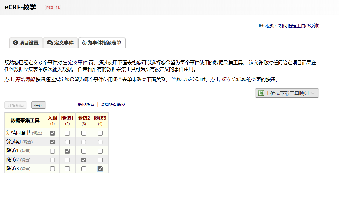Check 知情同意书 for 随访1
Image resolution: width=339 pixels, height=203 pixels.
67,133
